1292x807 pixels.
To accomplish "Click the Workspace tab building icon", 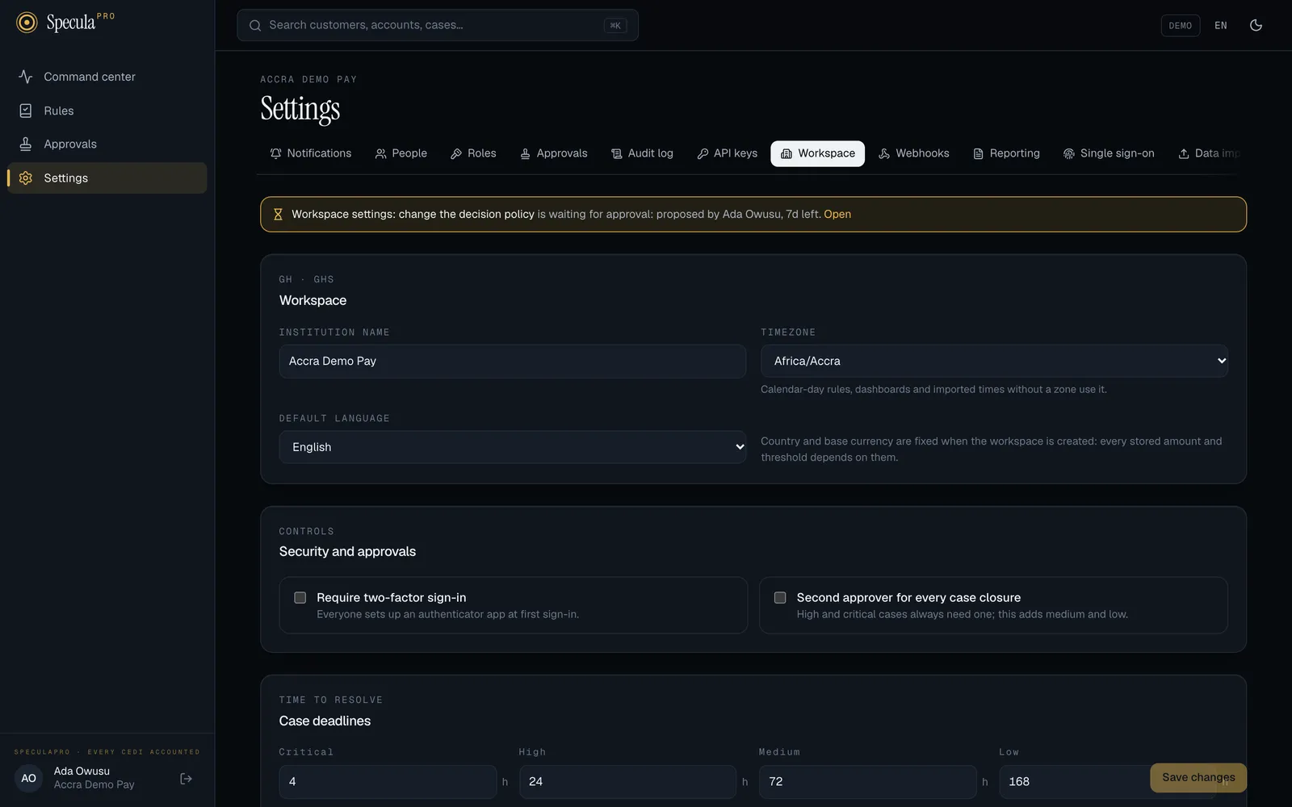I will pos(787,153).
